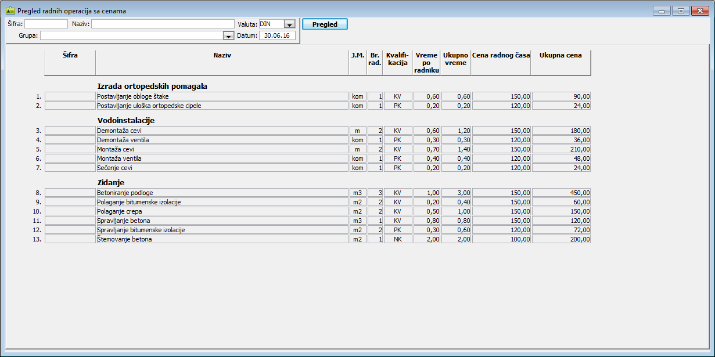Select the Demontaža cevi operation row
This screenshot has width=715, height=357.
222,131
